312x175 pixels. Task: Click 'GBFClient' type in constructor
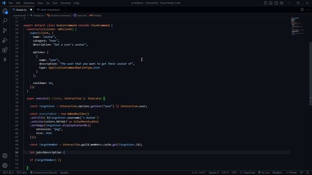pyautogui.click(x=65, y=29)
